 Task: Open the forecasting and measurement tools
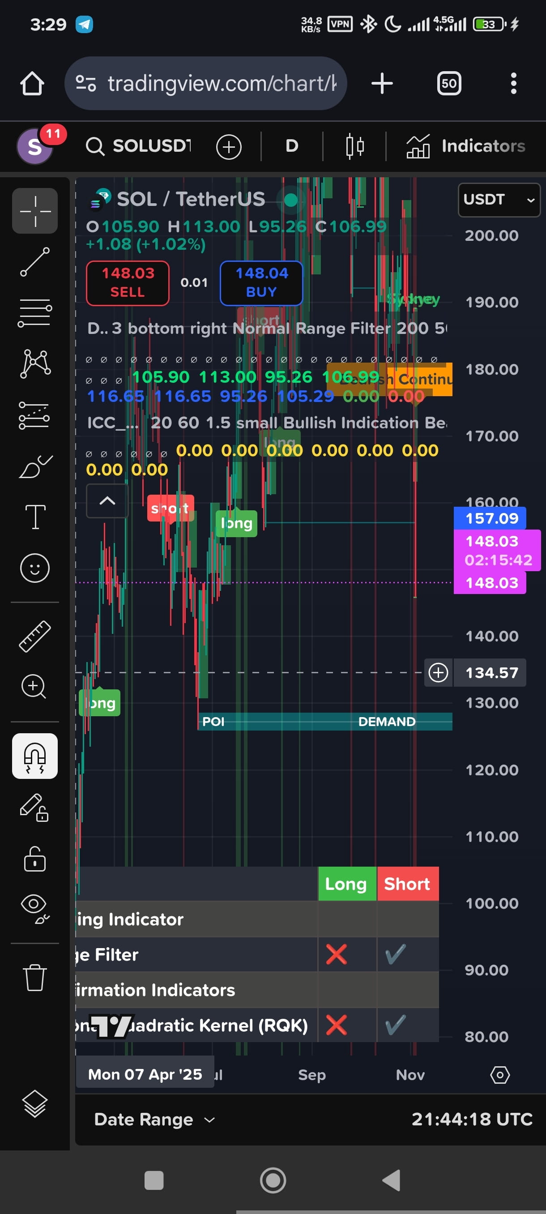[35, 415]
